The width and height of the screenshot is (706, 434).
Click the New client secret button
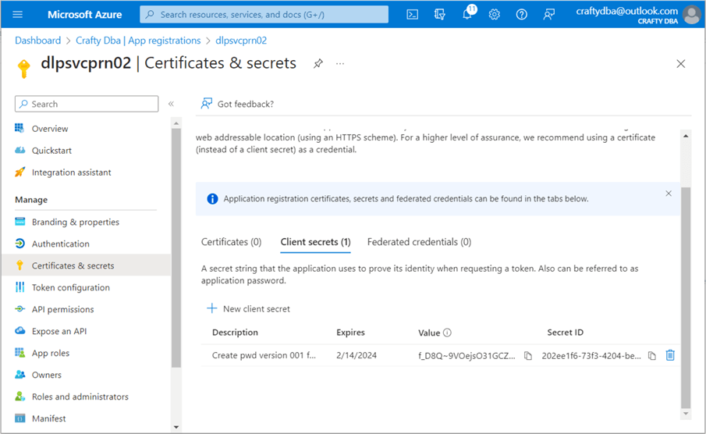point(248,308)
